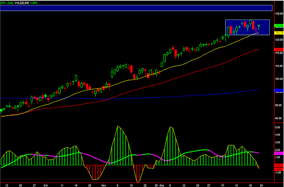This screenshot has height=187, width=284.
Task: Click the 15 date label
Action: tap(131, 185)
